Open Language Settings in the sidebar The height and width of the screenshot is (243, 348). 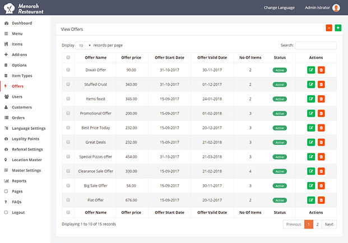pyautogui.click(x=29, y=128)
